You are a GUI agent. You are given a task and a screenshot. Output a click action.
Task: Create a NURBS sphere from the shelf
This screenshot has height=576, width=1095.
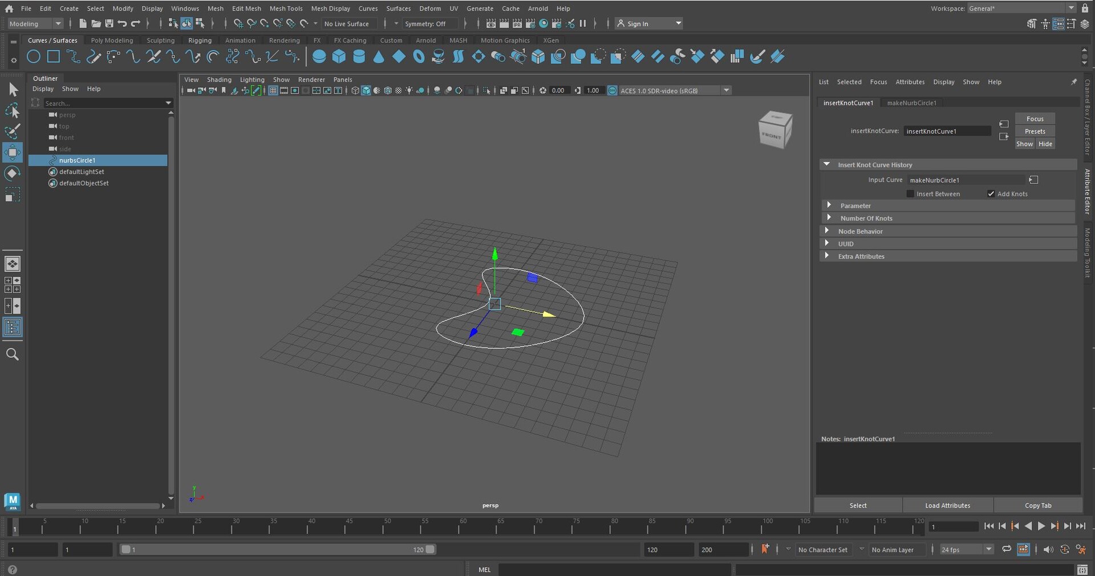tap(319, 56)
